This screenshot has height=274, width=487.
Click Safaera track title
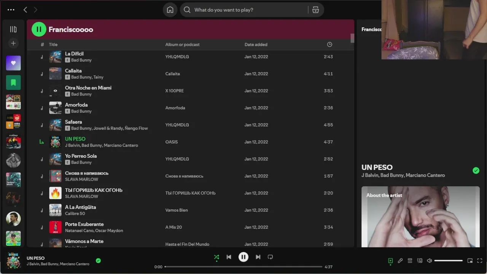73,122
